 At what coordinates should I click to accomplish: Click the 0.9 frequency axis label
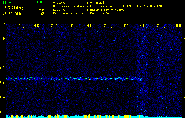tap(3, 68)
